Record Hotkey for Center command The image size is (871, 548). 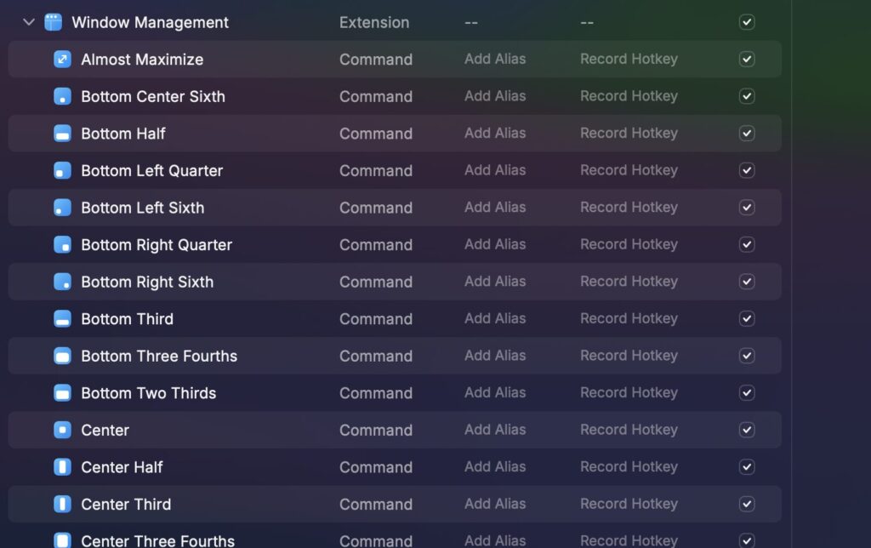[629, 430]
